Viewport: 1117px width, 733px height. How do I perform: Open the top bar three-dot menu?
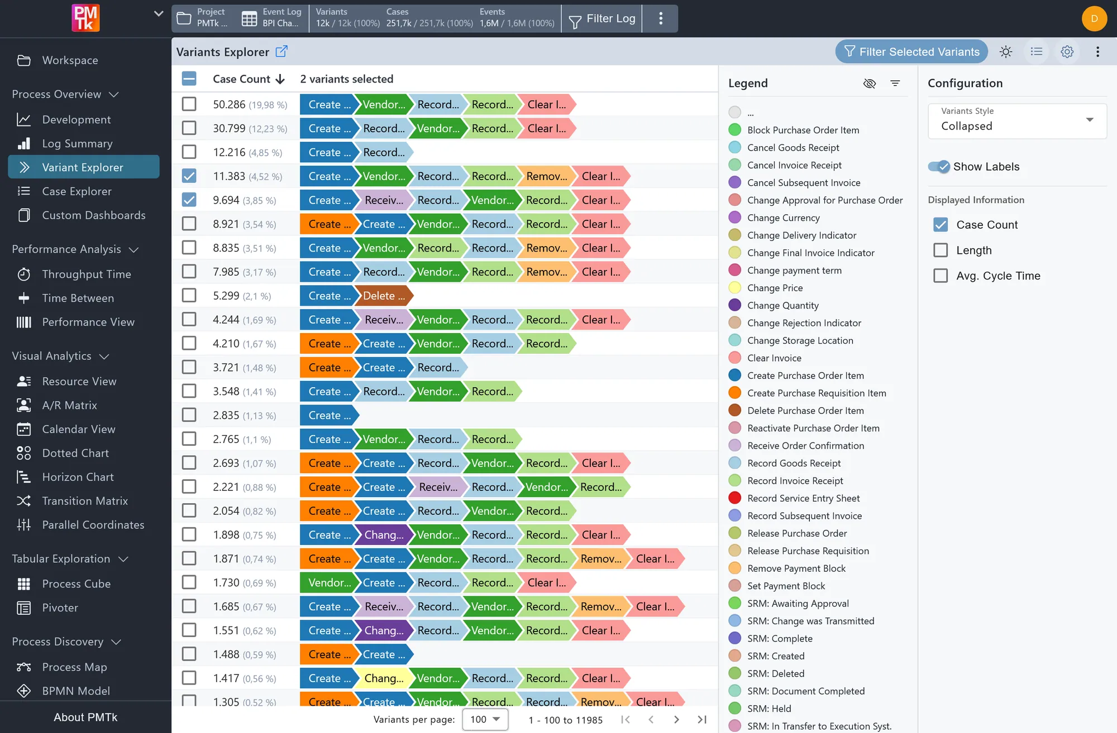click(661, 18)
